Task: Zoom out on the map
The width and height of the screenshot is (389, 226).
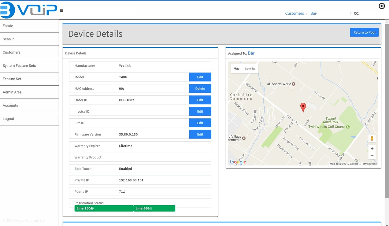Action: 372,156
